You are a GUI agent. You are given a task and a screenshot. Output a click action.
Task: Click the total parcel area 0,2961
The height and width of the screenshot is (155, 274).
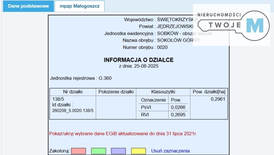tap(218, 99)
